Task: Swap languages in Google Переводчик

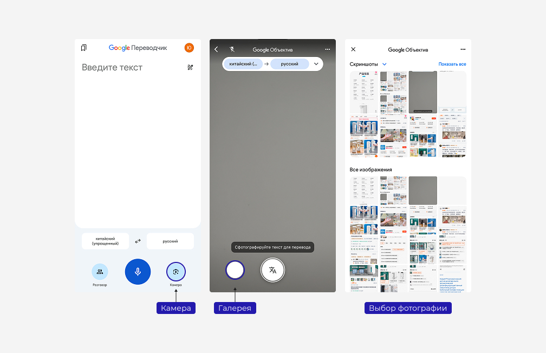Action: click(x=138, y=241)
